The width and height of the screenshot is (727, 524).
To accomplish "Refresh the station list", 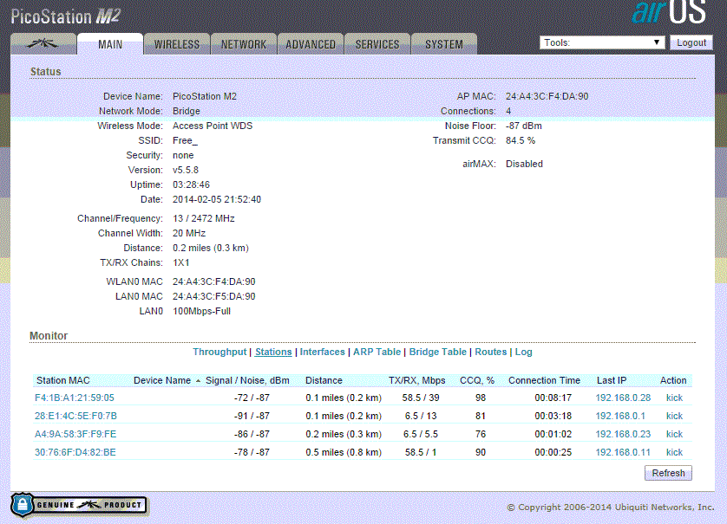I will (x=668, y=473).
